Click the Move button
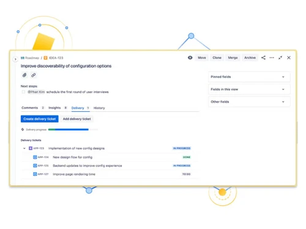 (202, 57)
